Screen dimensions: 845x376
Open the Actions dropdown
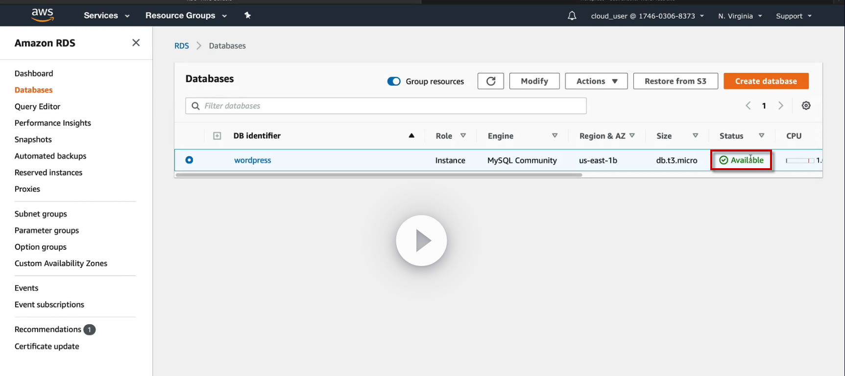tap(596, 81)
